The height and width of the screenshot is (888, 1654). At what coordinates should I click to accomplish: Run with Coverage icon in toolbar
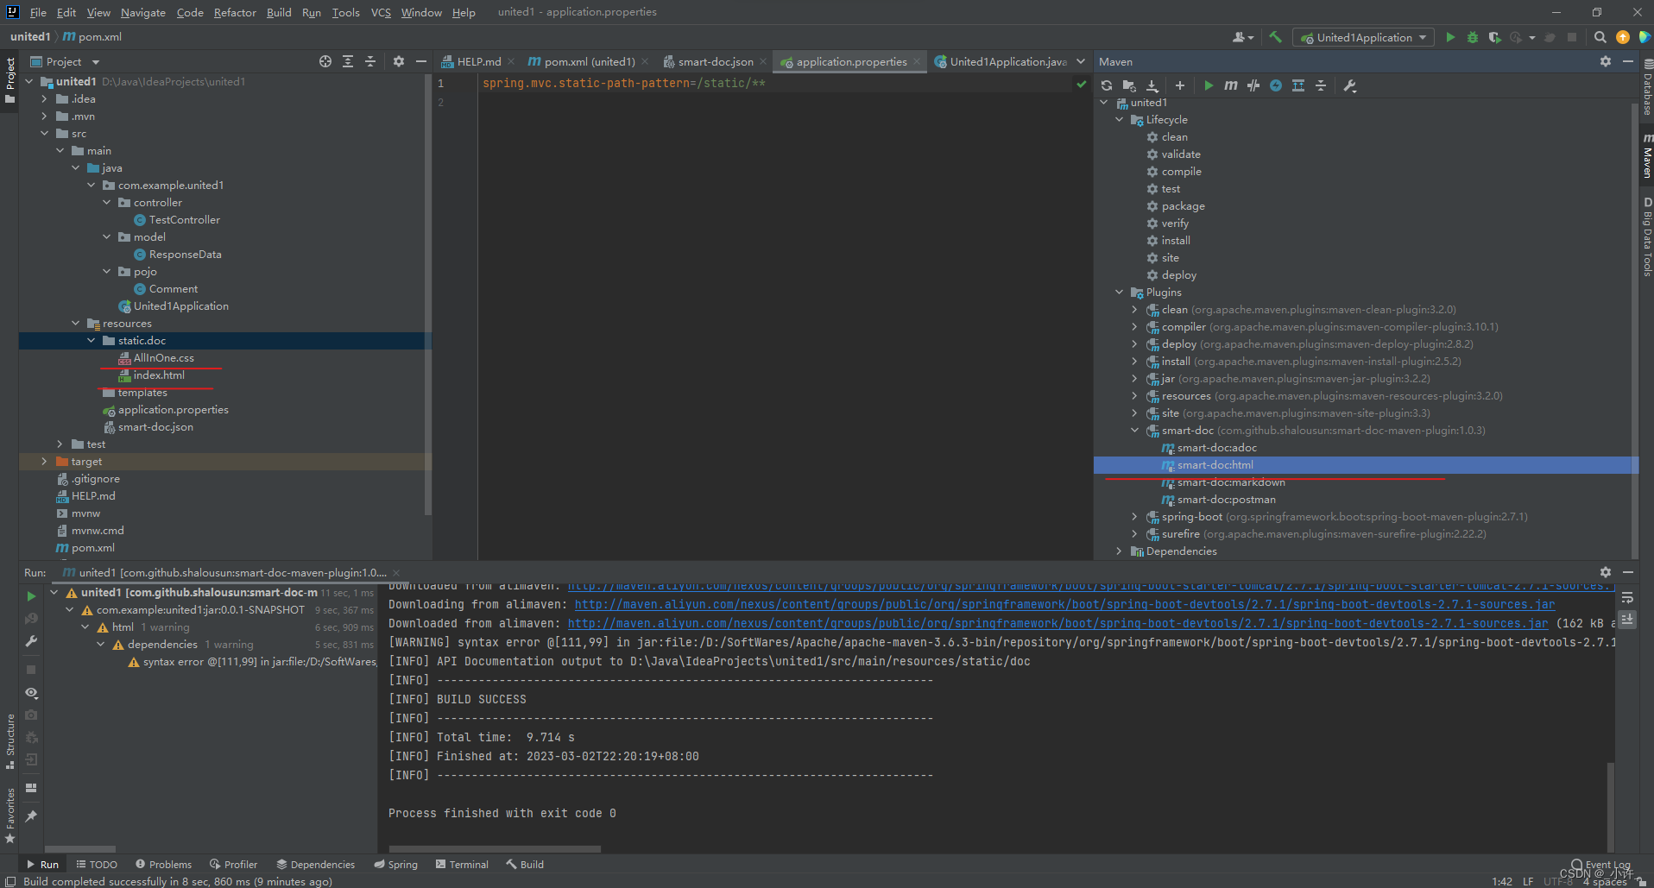click(x=1494, y=37)
